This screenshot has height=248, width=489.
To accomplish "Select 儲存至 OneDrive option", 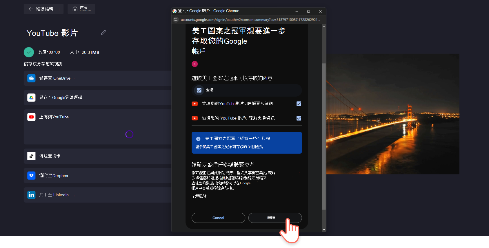I will click(x=97, y=78).
